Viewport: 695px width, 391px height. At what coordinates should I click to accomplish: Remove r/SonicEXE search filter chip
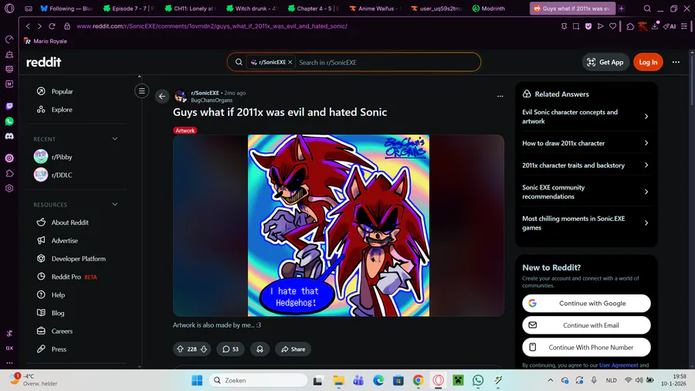click(x=290, y=62)
